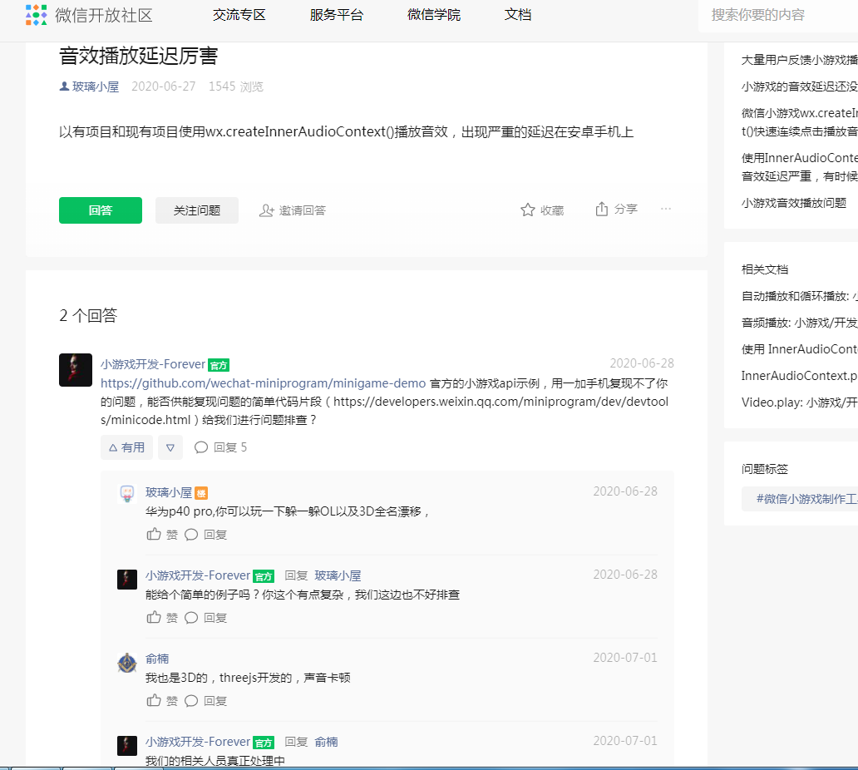This screenshot has width=858, height=770.
Task: Open commenter name 俞楠 above the threejs comment
Action: coord(157,659)
